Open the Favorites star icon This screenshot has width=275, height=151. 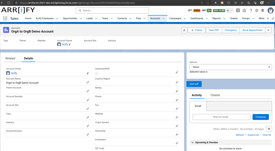point(228,10)
